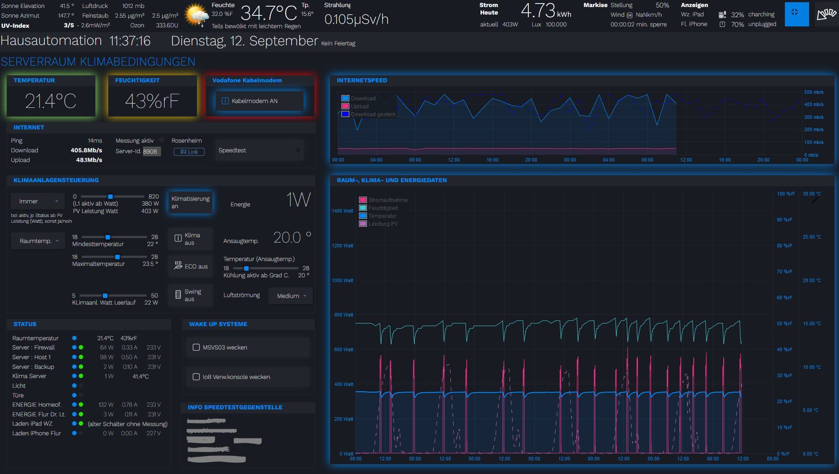This screenshot has height=474, width=839.
Task: Open the Immer mode dropdown
Action: (38, 201)
